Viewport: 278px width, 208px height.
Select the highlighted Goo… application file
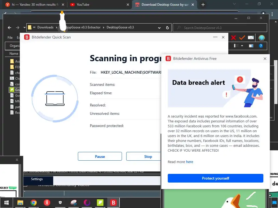[15, 90]
